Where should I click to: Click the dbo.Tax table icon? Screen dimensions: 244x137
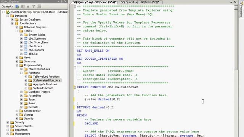pos(26,54)
